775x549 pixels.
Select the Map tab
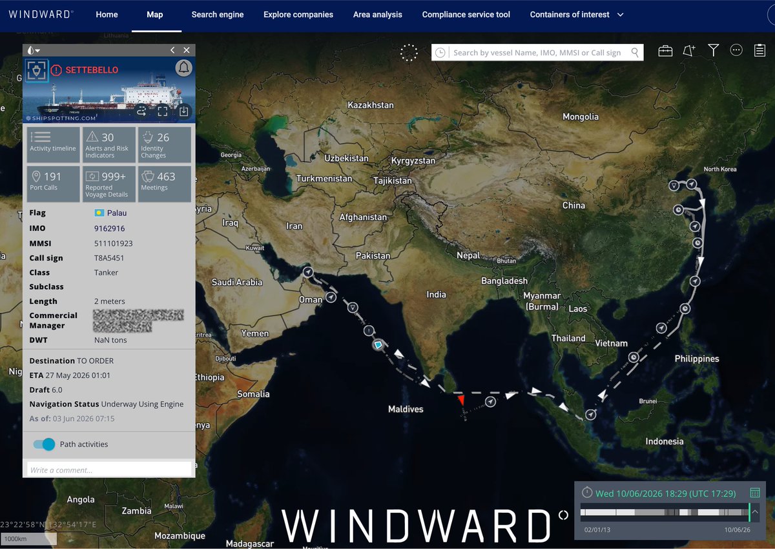[x=154, y=14]
